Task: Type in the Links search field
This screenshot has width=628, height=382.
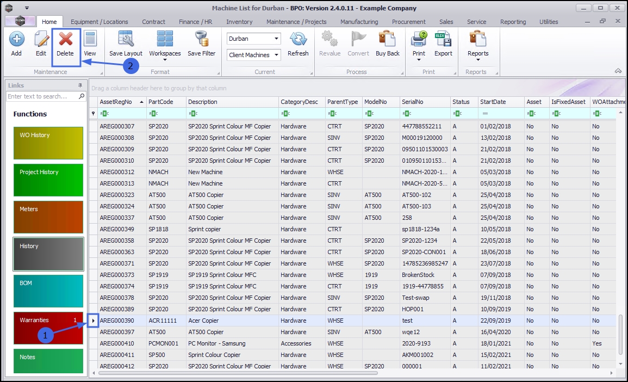Action: coord(42,96)
